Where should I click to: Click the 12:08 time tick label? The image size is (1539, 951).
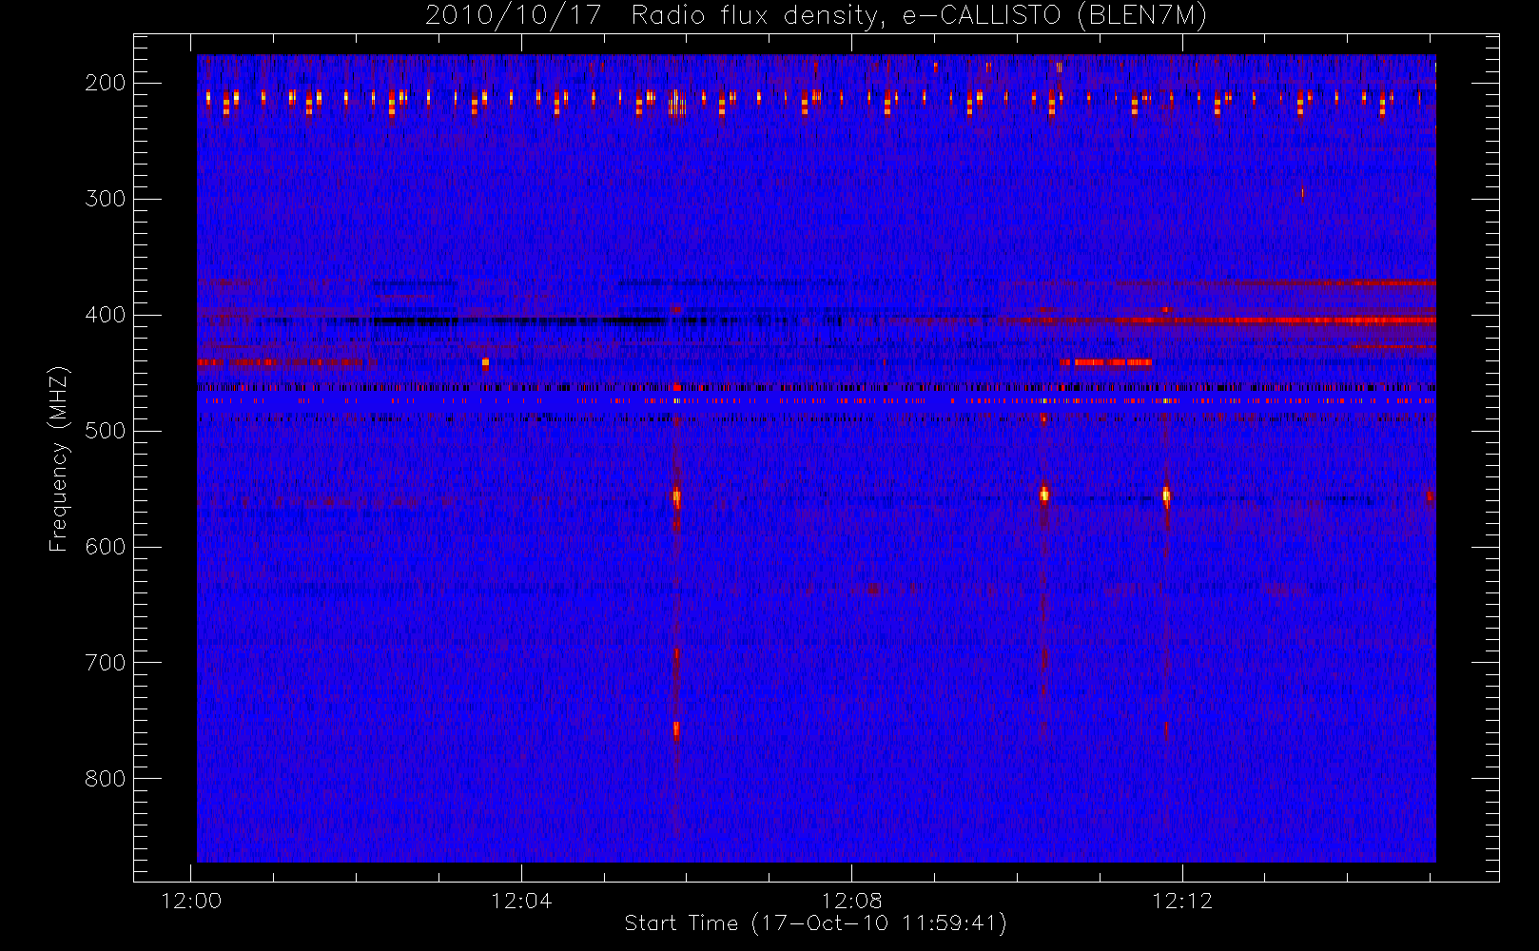point(852,901)
